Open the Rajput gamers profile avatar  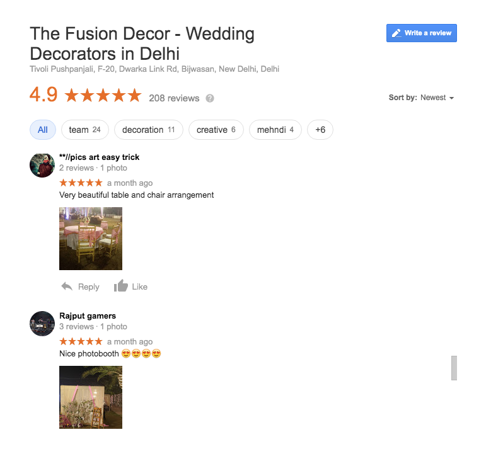coord(42,324)
